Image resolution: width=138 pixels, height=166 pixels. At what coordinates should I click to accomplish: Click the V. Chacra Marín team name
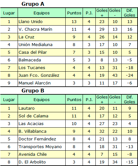pos(35,29)
